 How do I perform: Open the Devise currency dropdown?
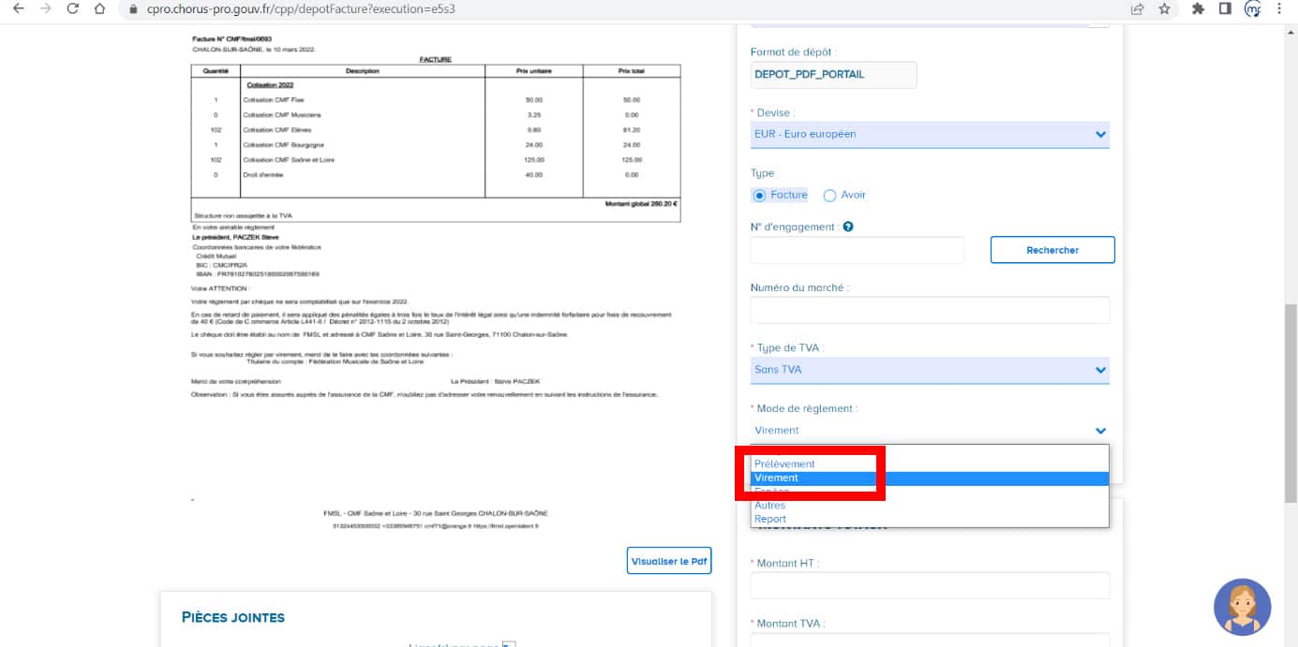(x=929, y=134)
